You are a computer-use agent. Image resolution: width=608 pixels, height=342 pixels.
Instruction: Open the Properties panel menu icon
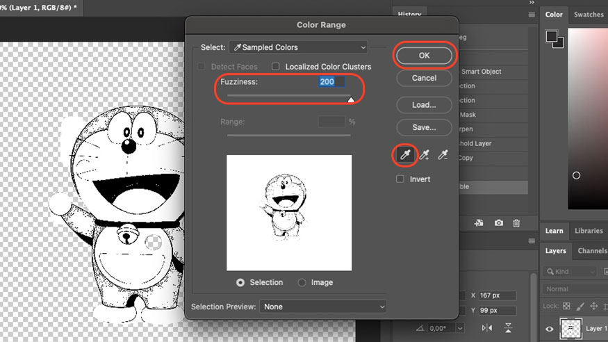coord(532,241)
